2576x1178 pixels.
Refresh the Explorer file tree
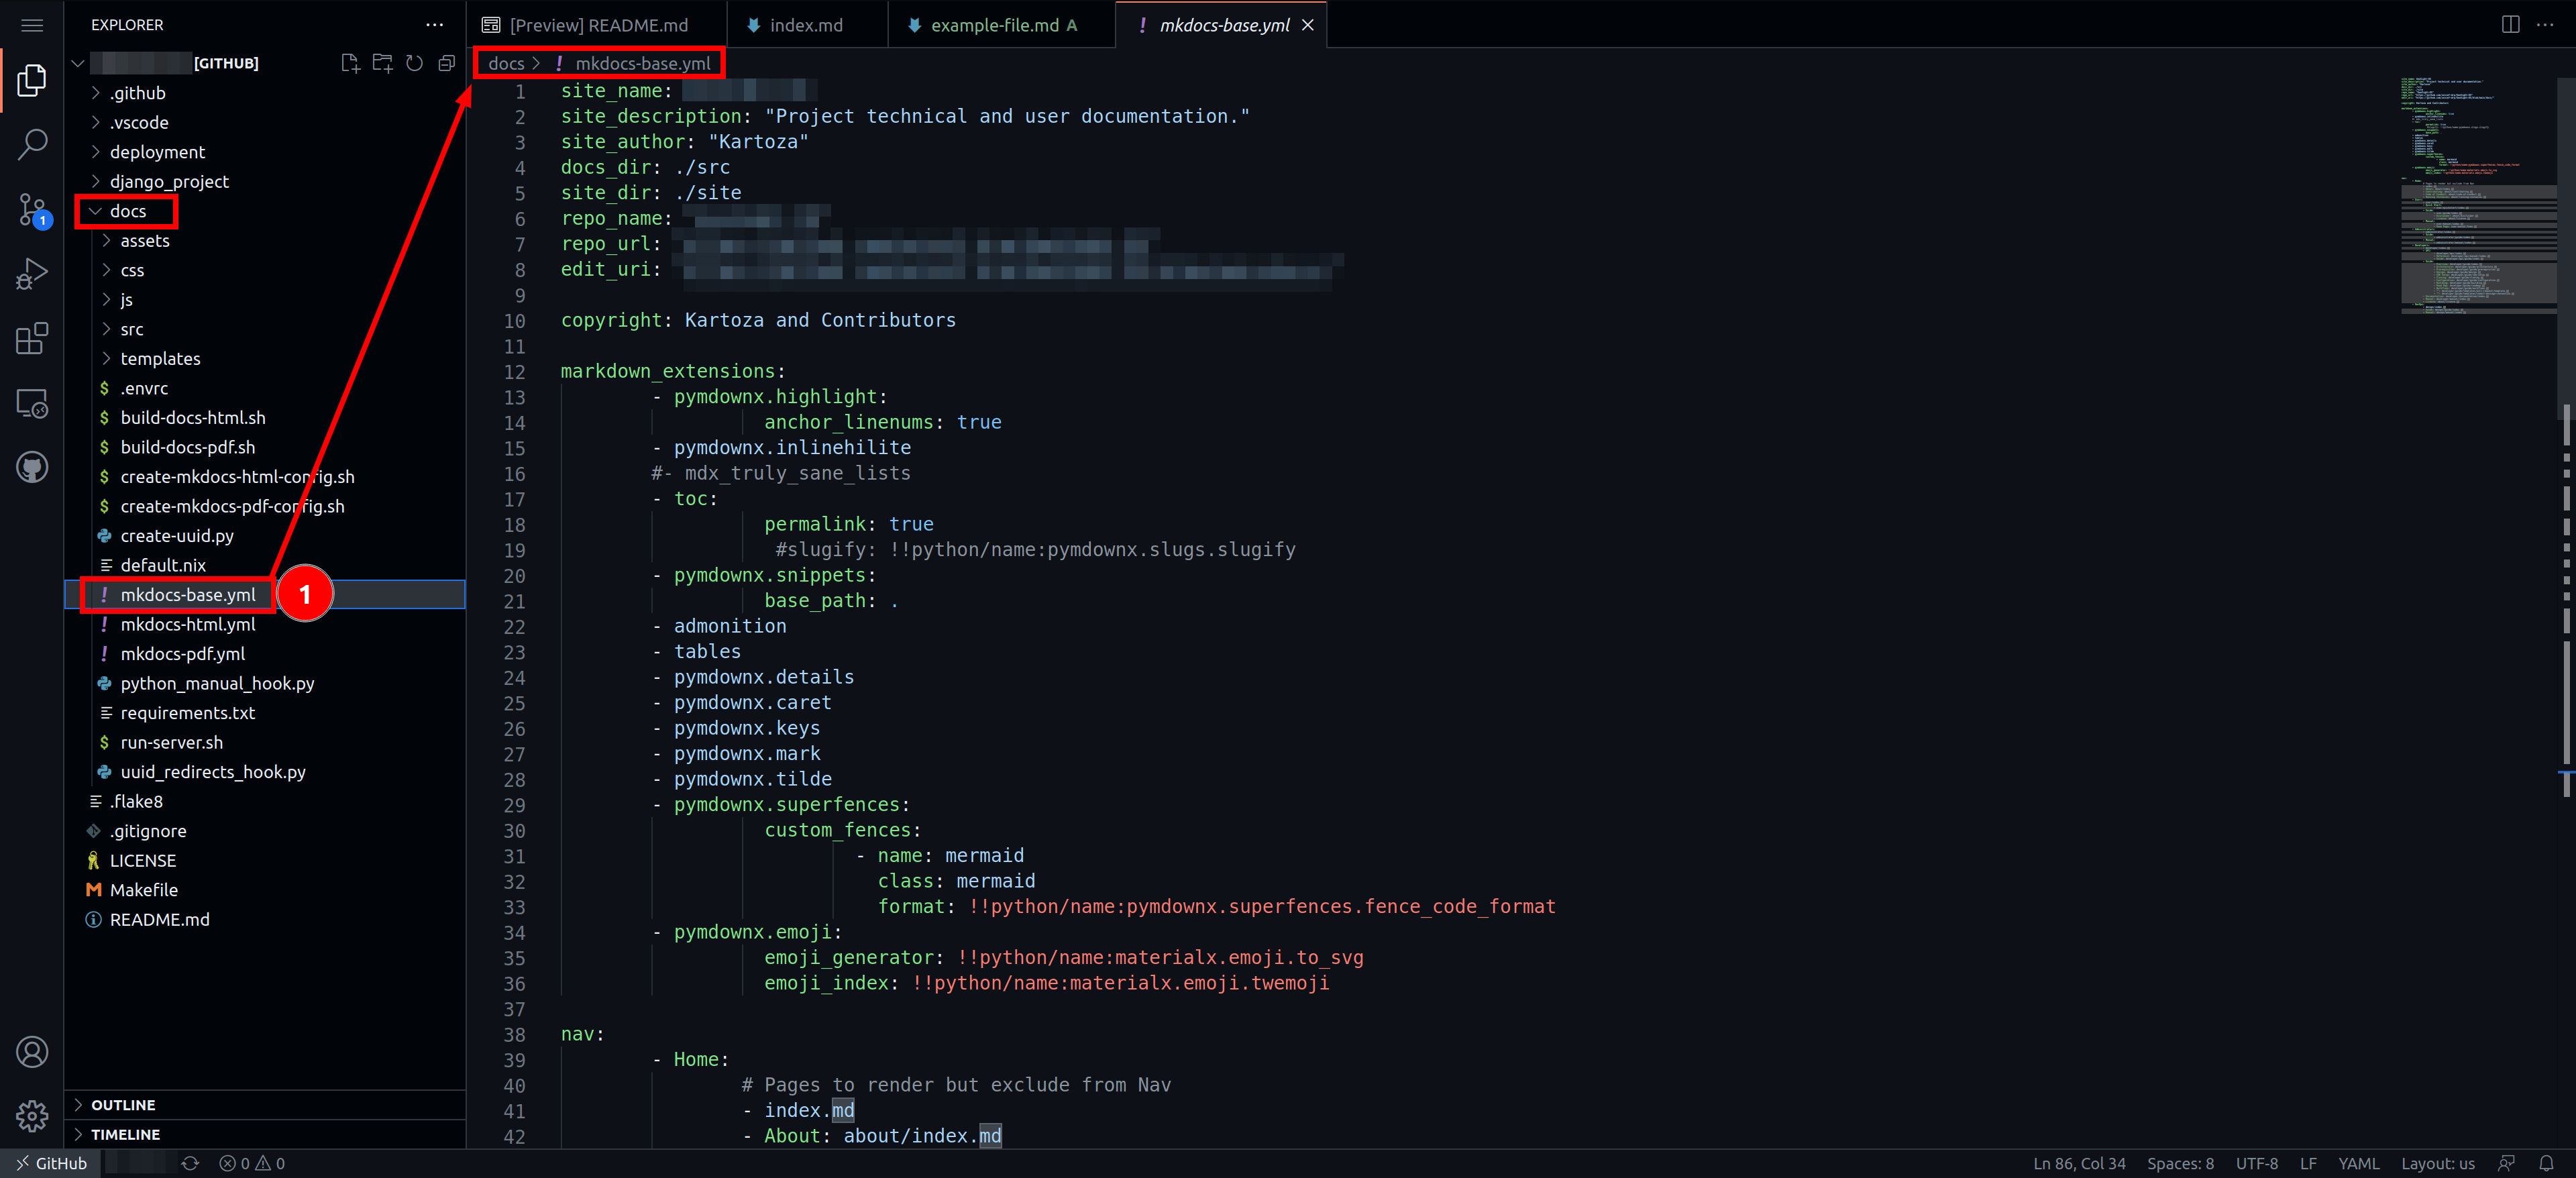pyautogui.click(x=414, y=63)
